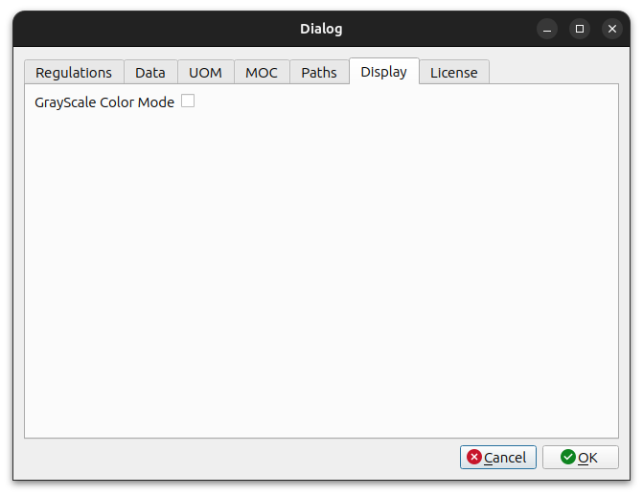
Task: Show the Paths tab
Action: (x=319, y=73)
